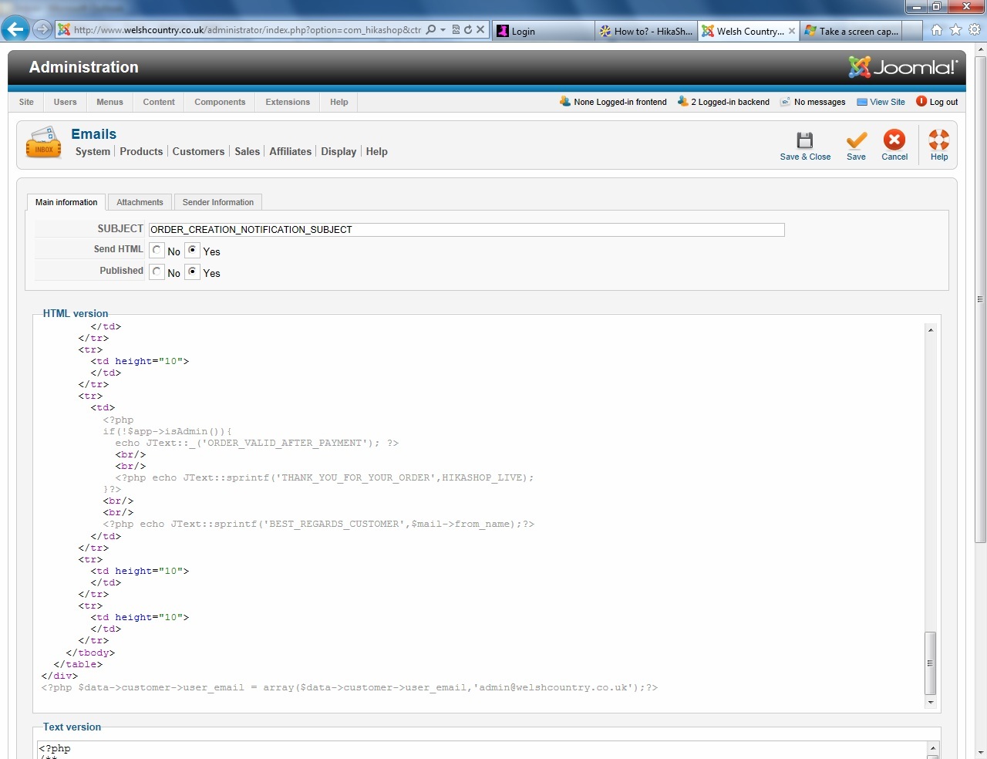Click the Save & Close floppy disk icon

(x=805, y=140)
